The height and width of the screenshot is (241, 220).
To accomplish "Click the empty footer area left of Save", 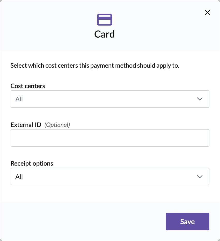I will click(x=83, y=222).
